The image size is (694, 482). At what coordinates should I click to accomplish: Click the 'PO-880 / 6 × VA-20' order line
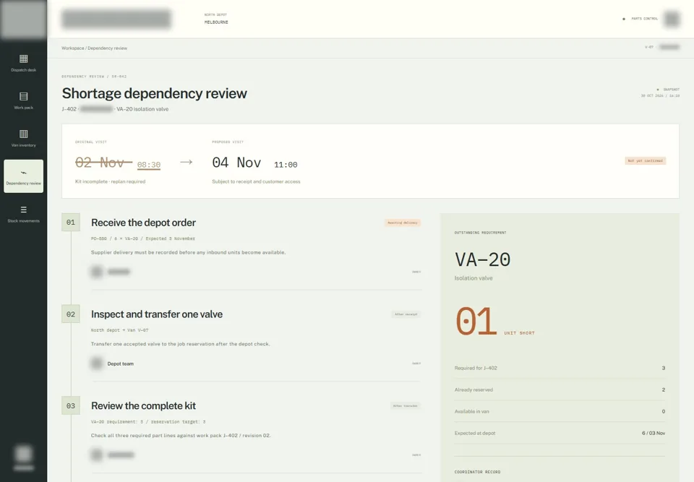(x=143, y=238)
